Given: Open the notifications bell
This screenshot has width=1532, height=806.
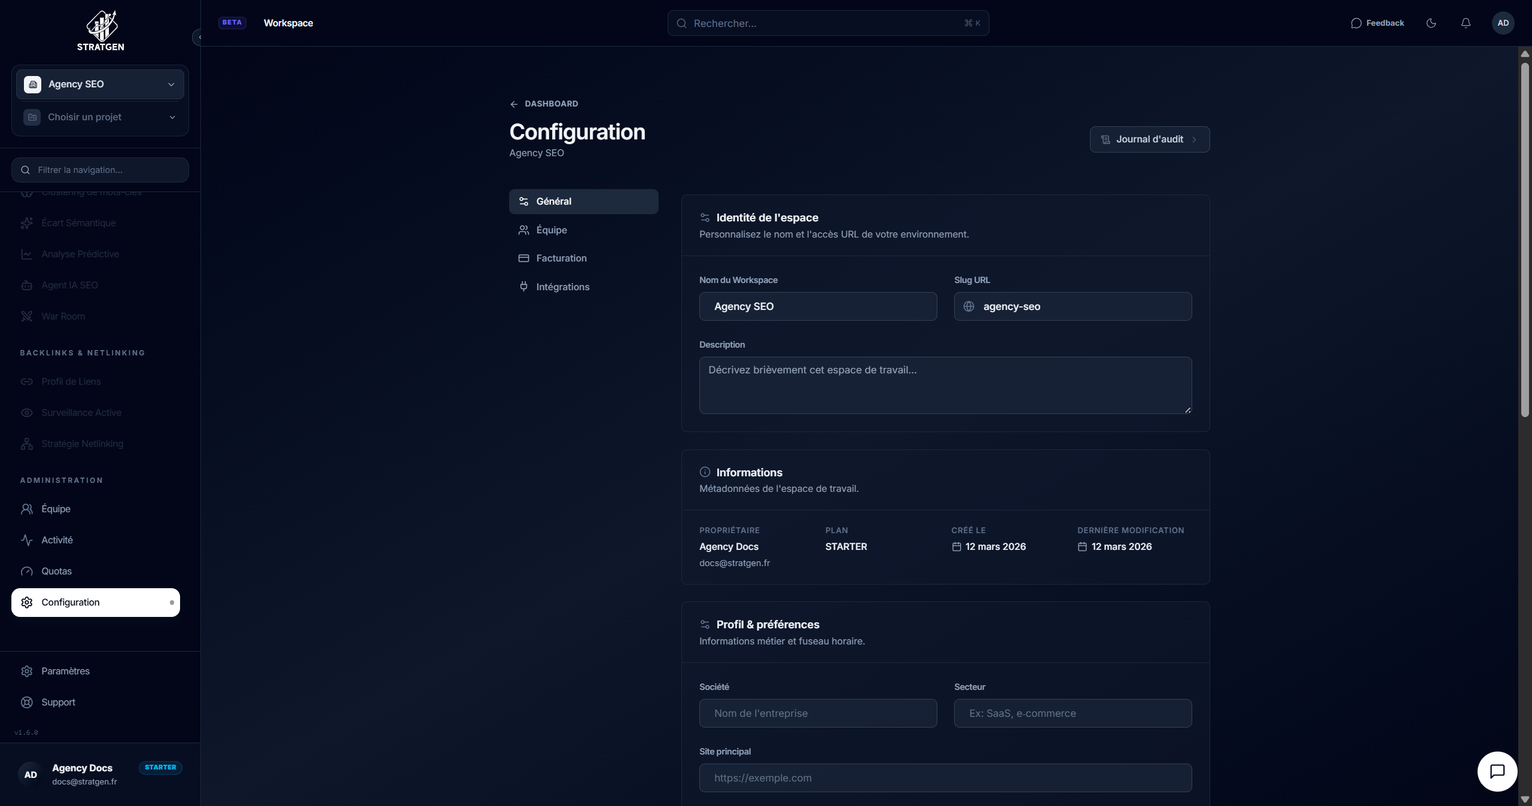Looking at the screenshot, I should (1465, 23).
